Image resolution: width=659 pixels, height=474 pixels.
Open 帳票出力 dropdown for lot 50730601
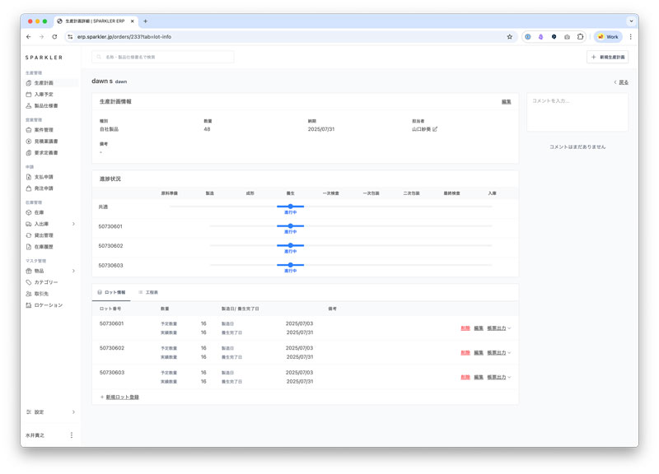tap(499, 328)
